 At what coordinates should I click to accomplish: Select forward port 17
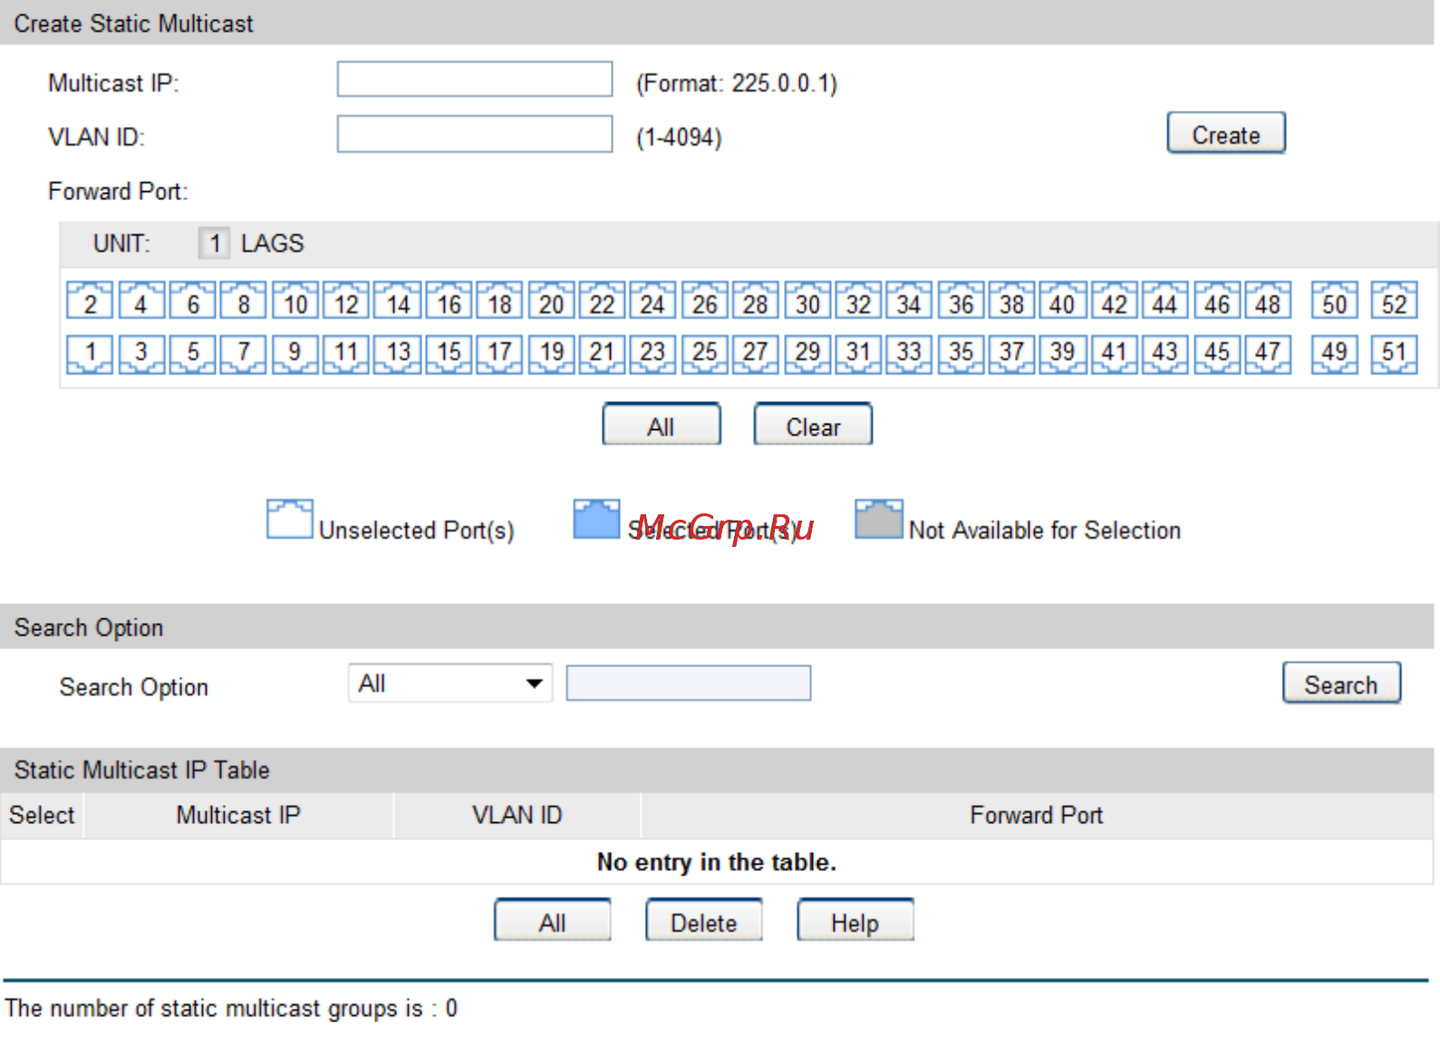499,354
